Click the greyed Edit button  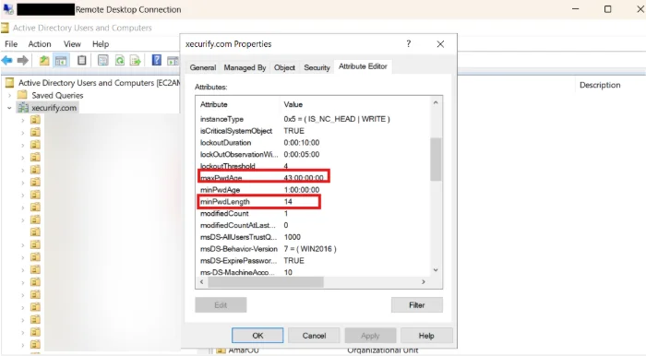coord(221,305)
